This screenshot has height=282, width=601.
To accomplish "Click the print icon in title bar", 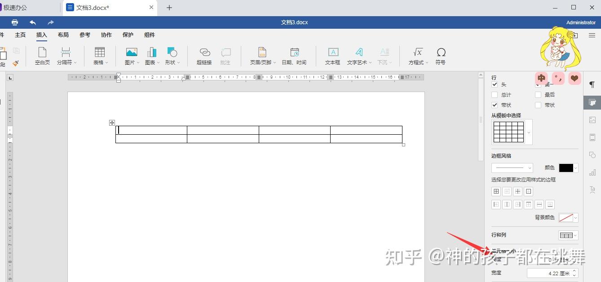I will coord(15,22).
